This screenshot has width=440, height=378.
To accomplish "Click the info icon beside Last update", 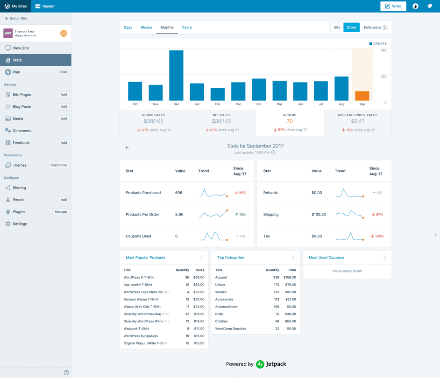I will coord(273,153).
